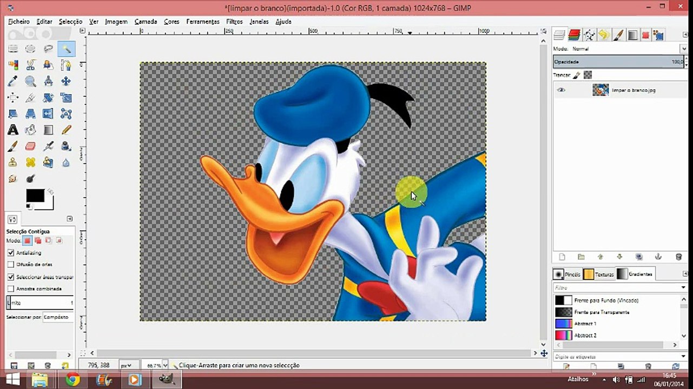Viewport: 693px width, 389px height.
Task: Click the limpar o branco.jpg layer thumbnail
Action: tap(600, 90)
